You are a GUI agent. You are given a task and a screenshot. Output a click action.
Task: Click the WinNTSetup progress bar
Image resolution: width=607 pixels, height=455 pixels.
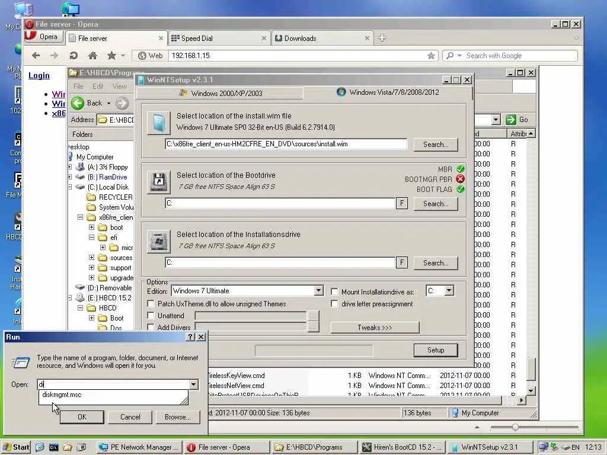[x=314, y=350]
